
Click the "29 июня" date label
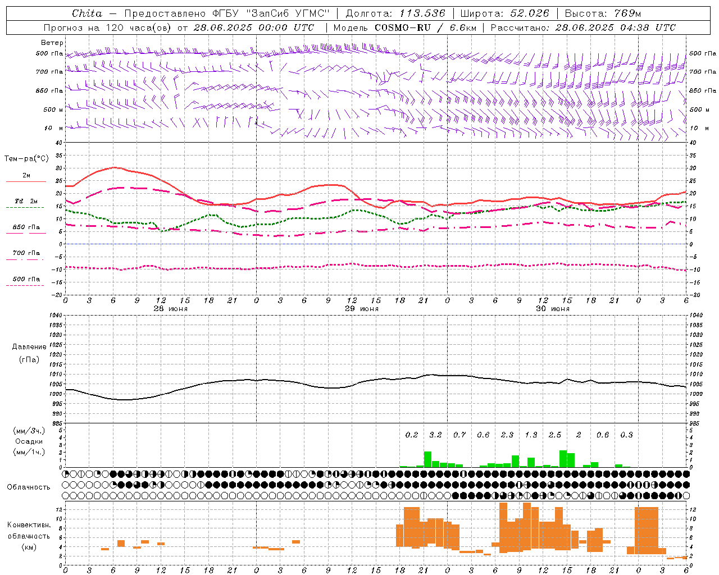362,309
